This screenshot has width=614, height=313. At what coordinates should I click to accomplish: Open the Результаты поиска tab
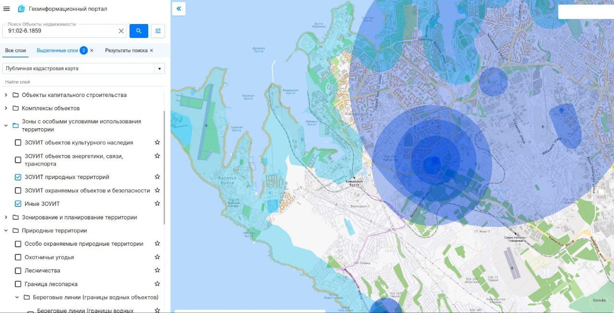pos(126,50)
